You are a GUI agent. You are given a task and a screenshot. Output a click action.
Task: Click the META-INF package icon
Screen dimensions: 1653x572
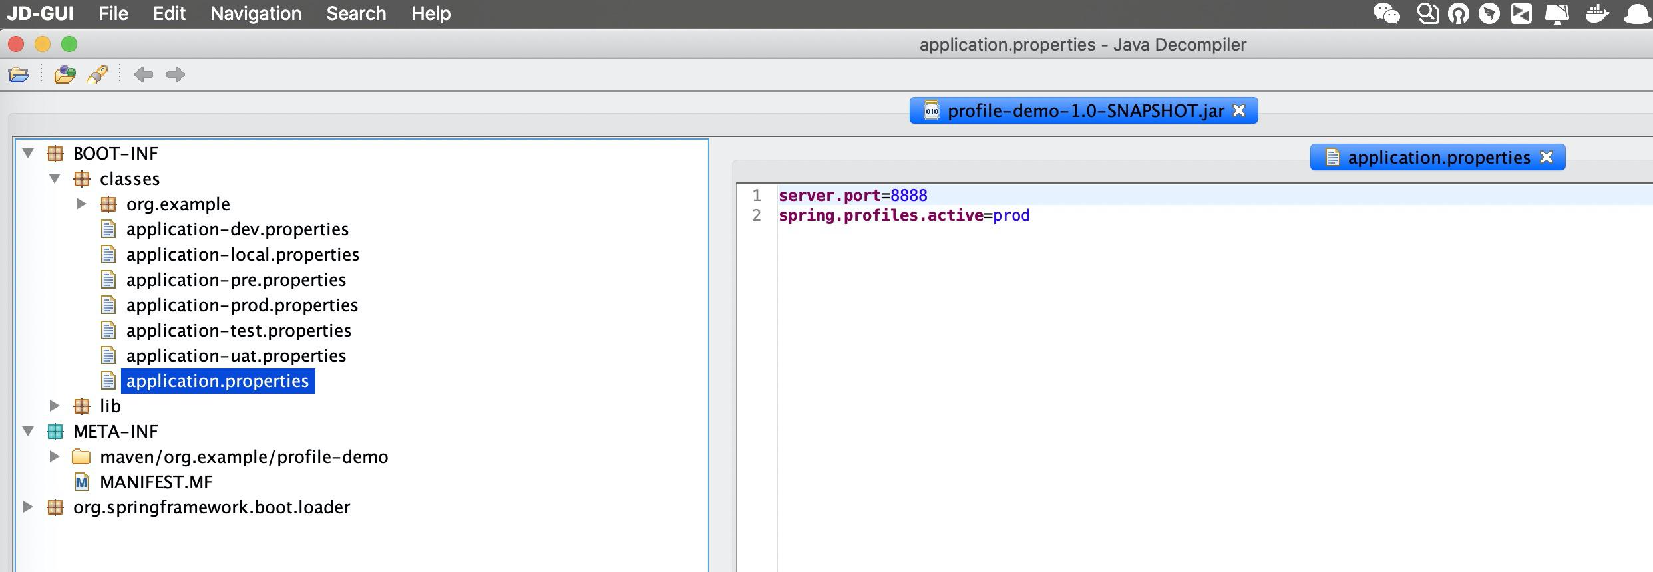(55, 432)
